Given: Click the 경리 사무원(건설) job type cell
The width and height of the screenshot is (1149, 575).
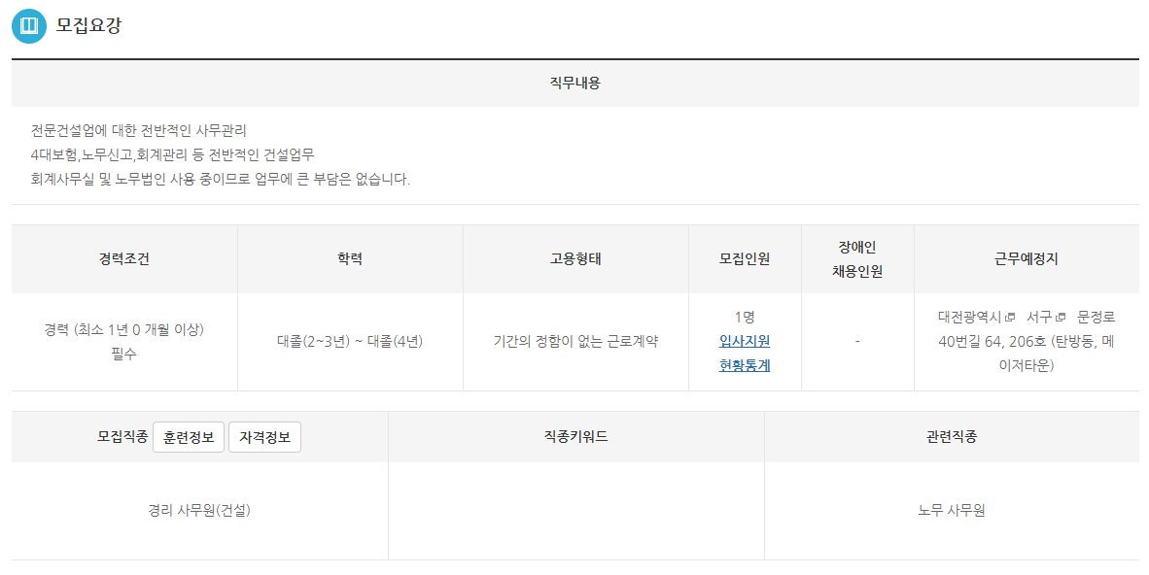Looking at the screenshot, I should [x=199, y=510].
